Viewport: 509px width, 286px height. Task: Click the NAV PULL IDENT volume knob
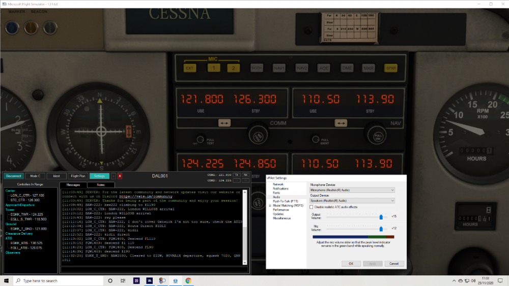click(x=316, y=139)
